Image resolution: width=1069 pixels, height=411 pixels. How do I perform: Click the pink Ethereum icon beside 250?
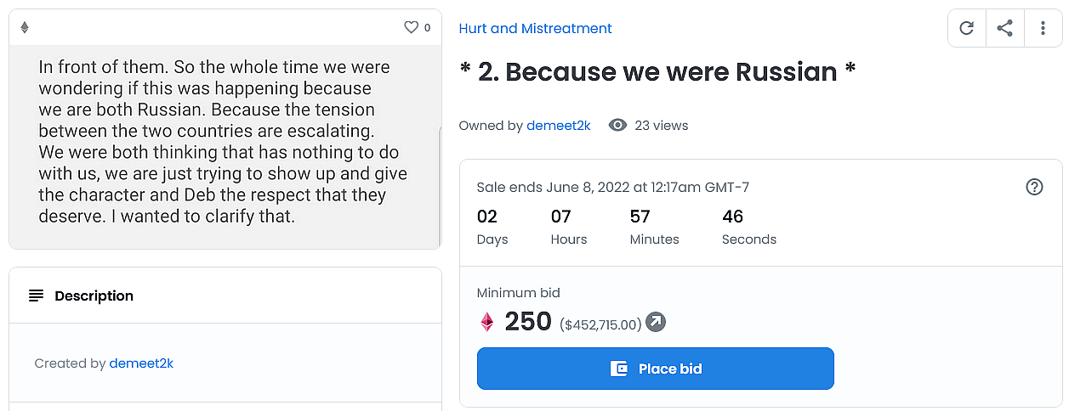[487, 322]
